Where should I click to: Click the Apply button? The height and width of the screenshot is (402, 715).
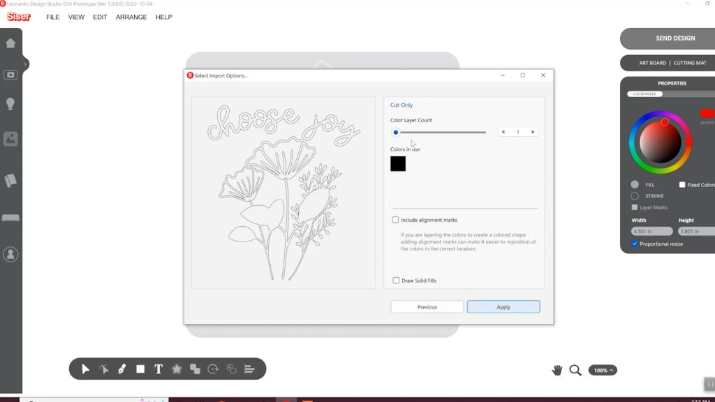tap(503, 307)
